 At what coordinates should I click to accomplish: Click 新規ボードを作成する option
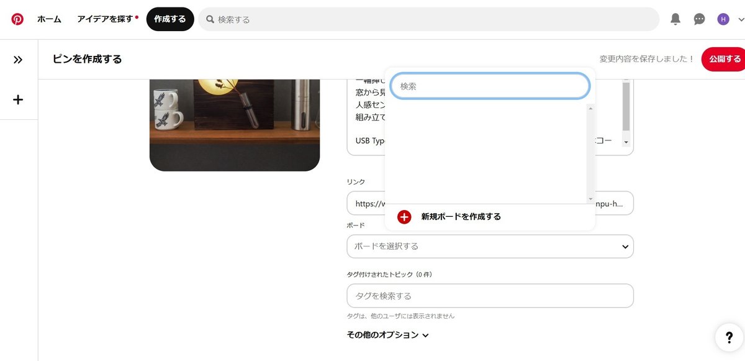pyautogui.click(x=461, y=217)
